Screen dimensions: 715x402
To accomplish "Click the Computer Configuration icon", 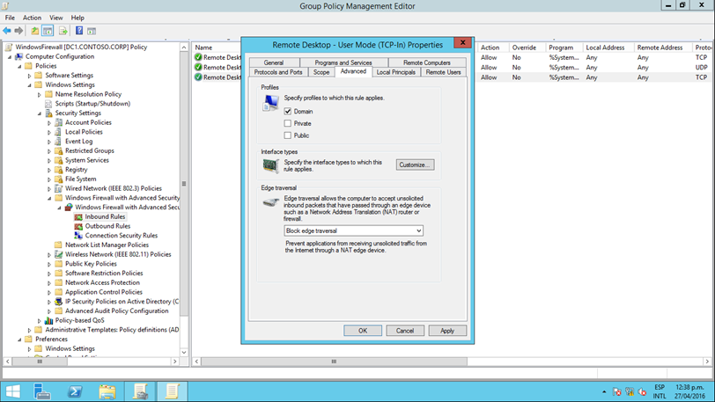I will click(18, 56).
